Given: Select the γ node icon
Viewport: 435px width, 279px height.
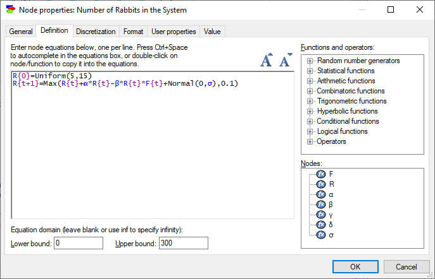Looking at the screenshot, I should [321, 215].
